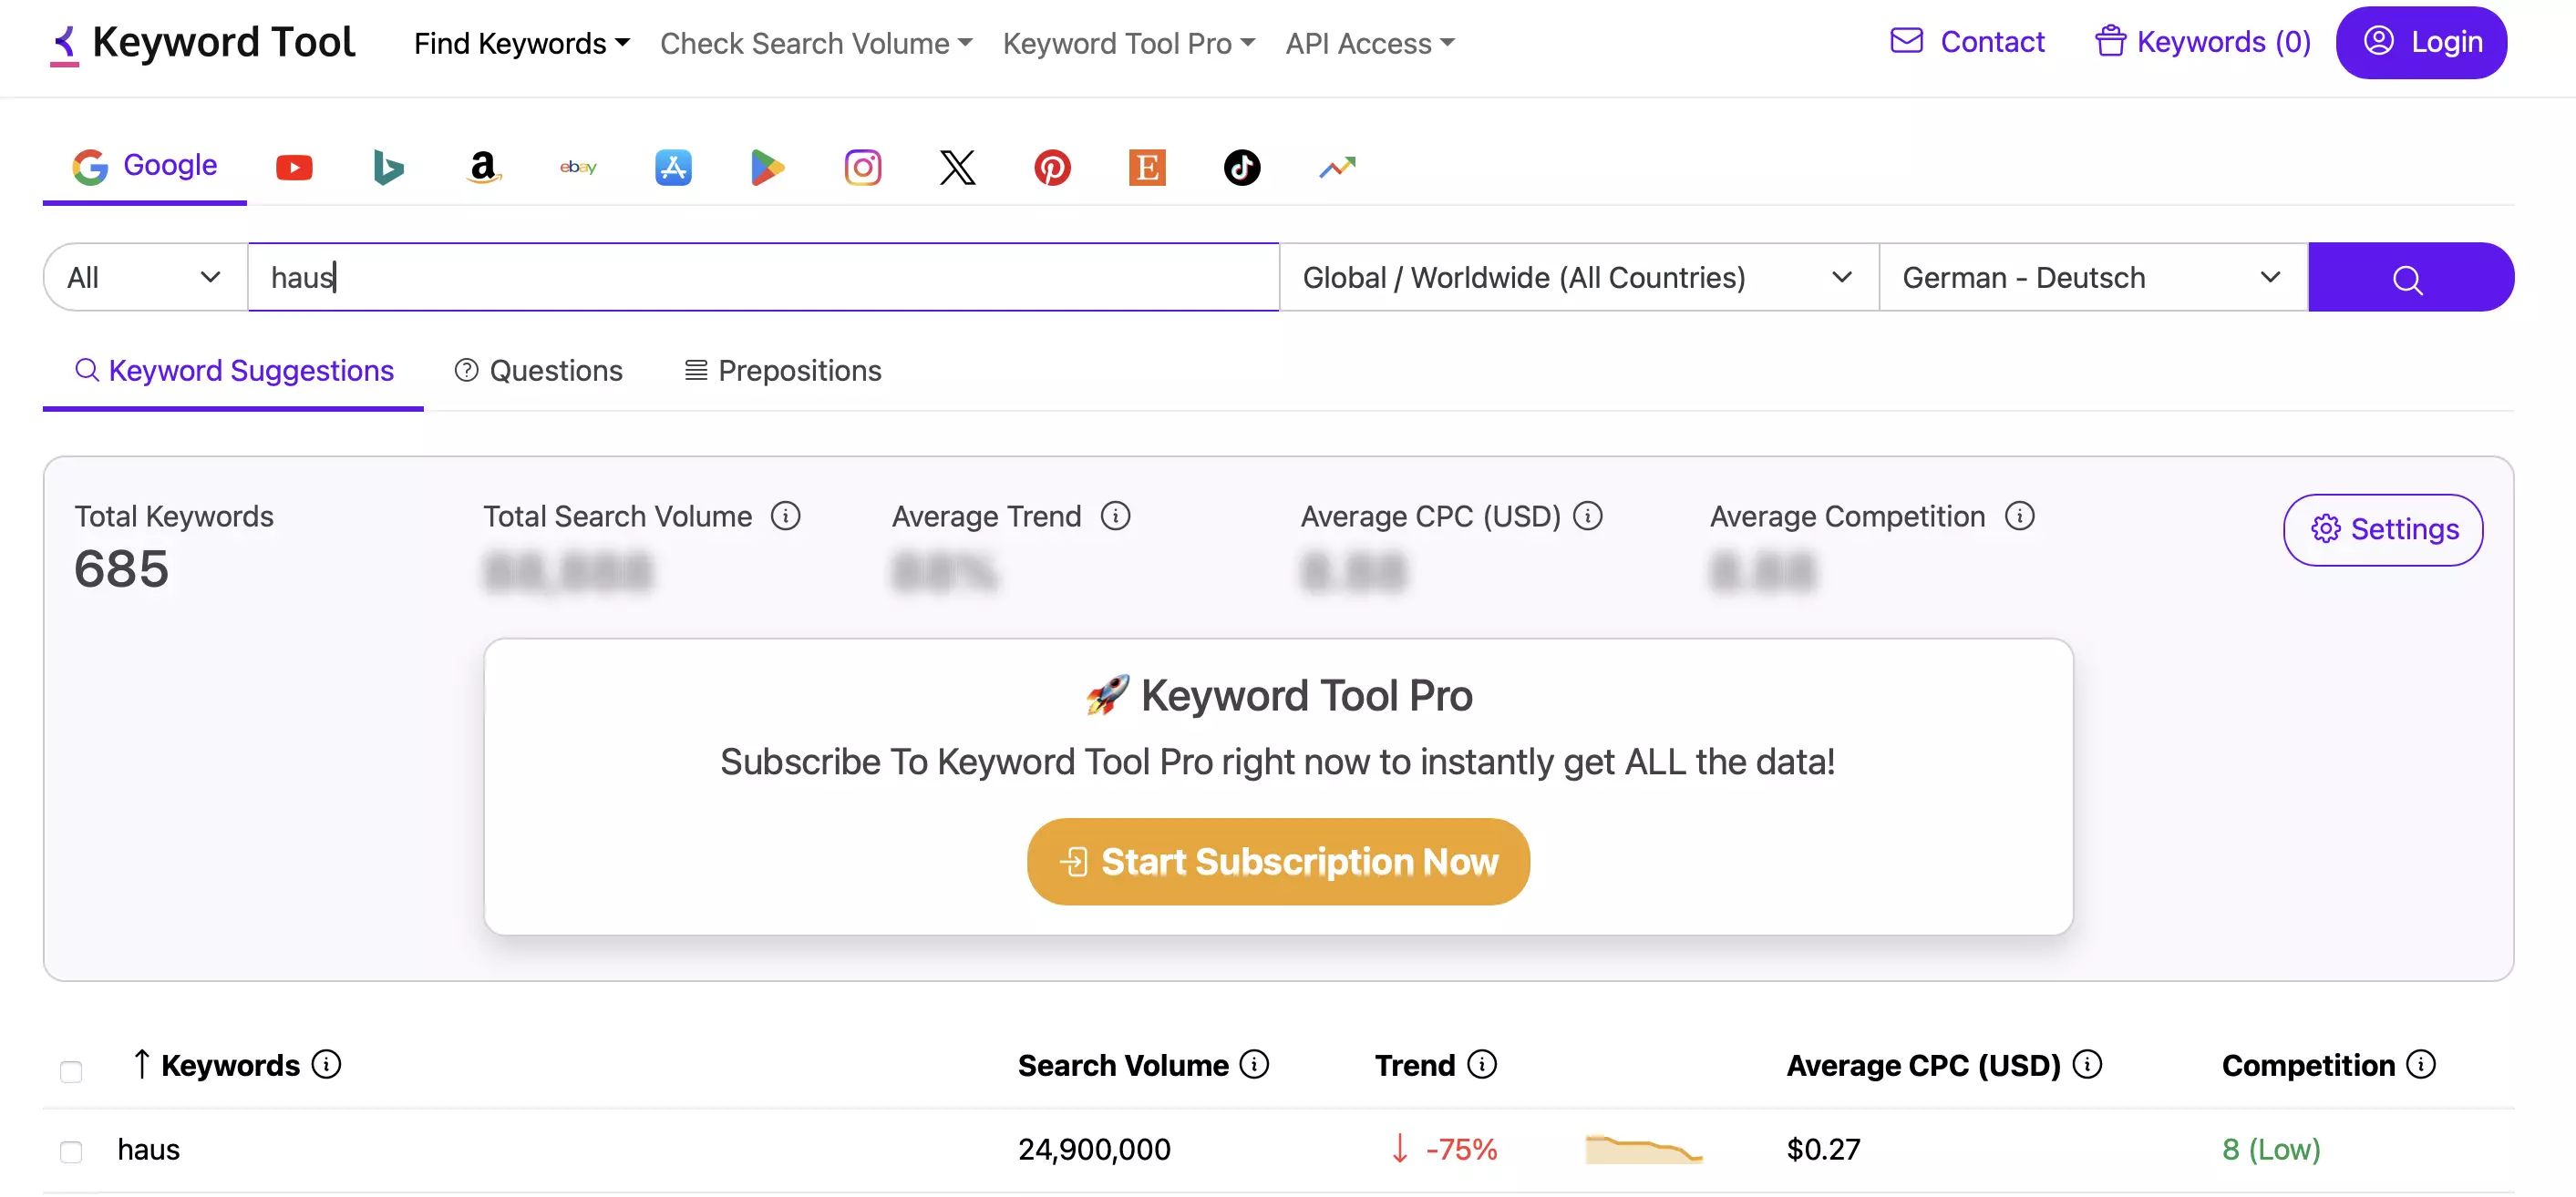Viewport: 2576px width, 1197px height.
Task: Switch to the Prepositions tab
Action: point(785,370)
